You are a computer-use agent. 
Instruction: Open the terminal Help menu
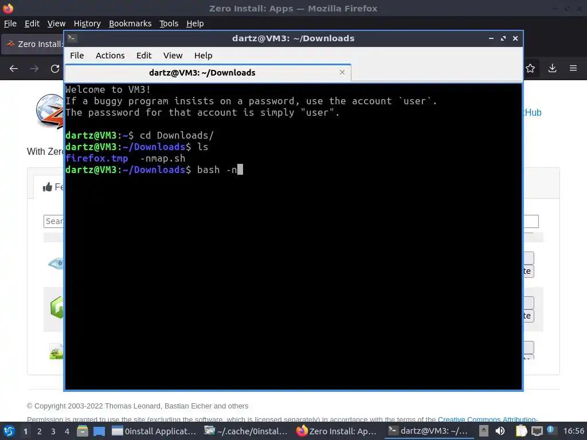[204, 56]
